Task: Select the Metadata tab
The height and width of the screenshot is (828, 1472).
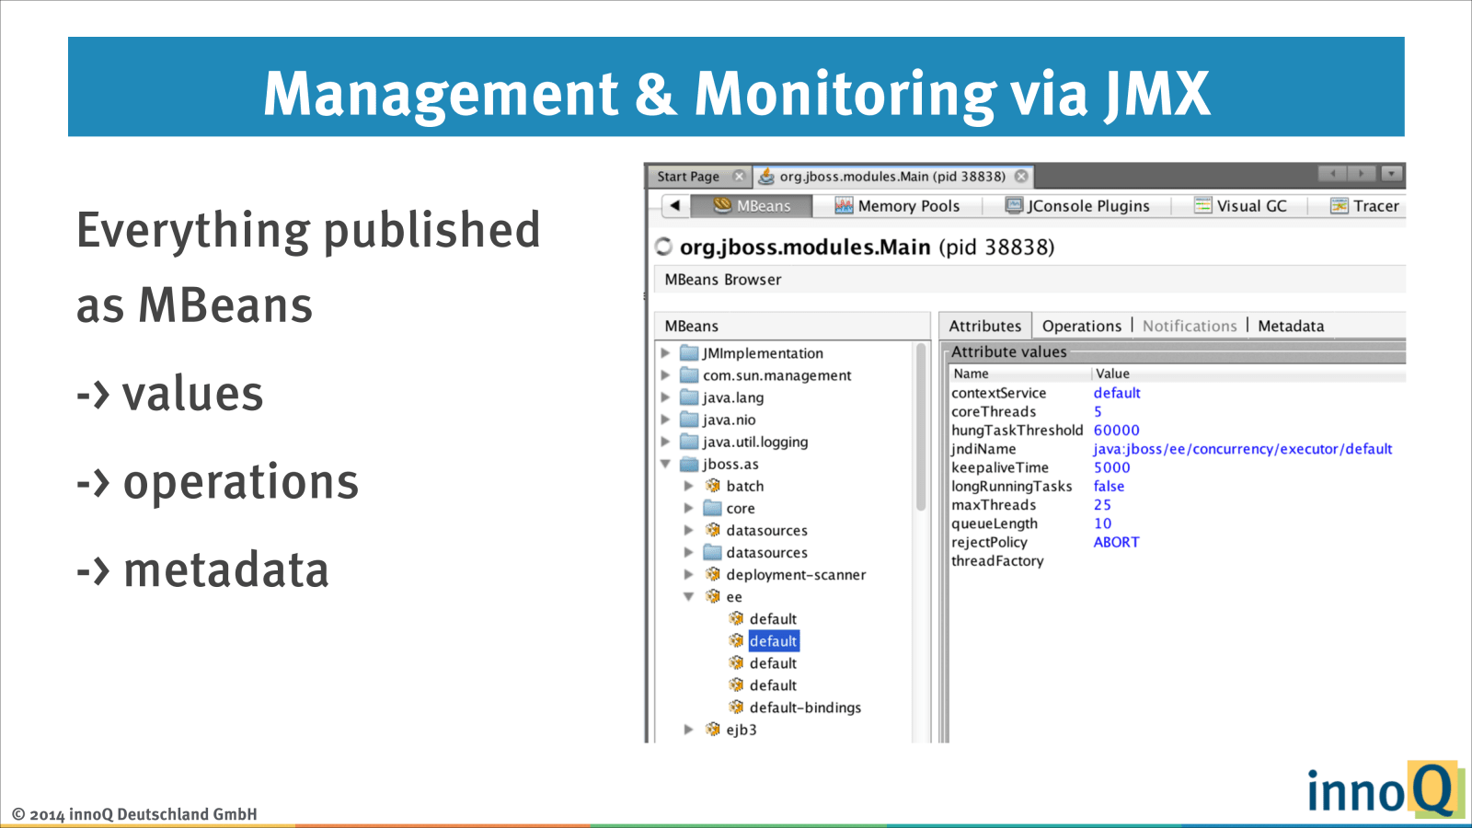Action: pyautogui.click(x=1291, y=326)
